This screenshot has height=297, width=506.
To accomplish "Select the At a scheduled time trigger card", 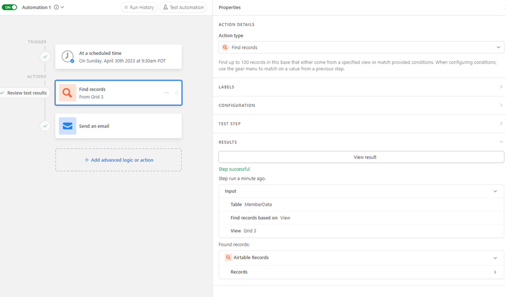I will click(118, 56).
